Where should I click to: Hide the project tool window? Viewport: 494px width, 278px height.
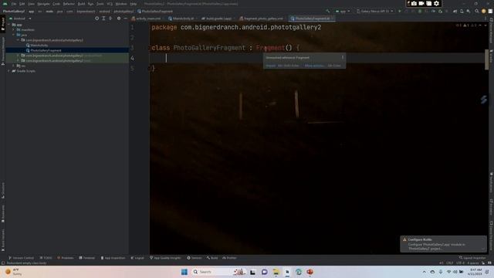(125, 19)
